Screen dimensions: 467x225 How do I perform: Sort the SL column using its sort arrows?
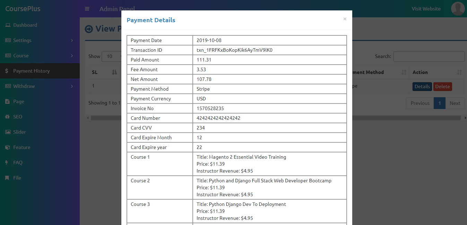click(114, 72)
